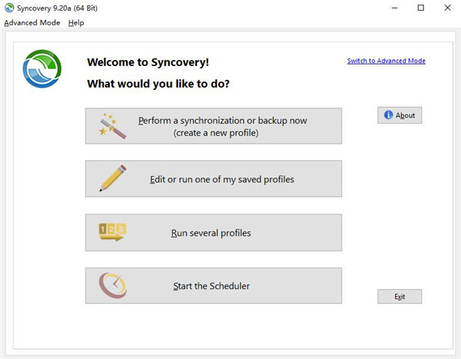Click the Welcome to Syncovery heading
The height and width of the screenshot is (359, 461).
[x=148, y=61]
